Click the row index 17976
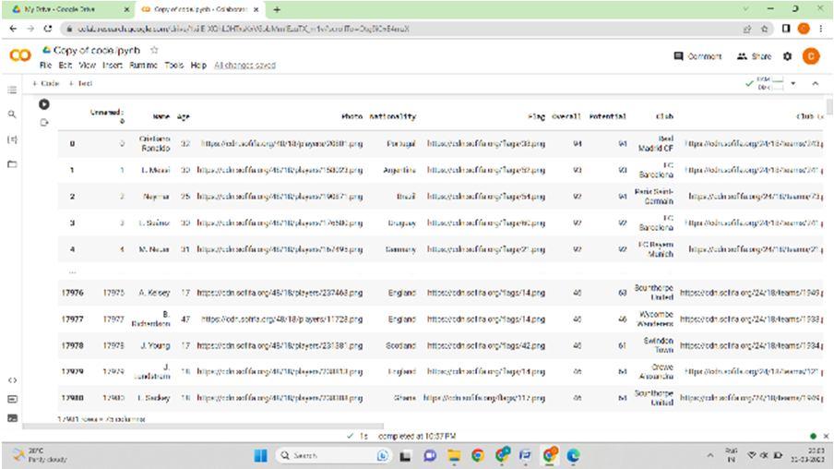This screenshot has height=469, width=834. pos(72,293)
